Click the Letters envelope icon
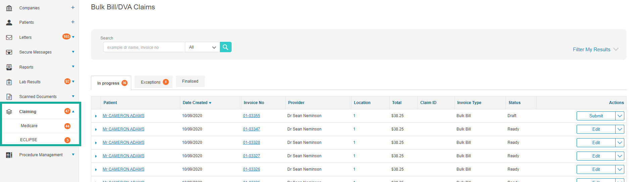The width and height of the screenshot is (631, 182). click(9, 37)
